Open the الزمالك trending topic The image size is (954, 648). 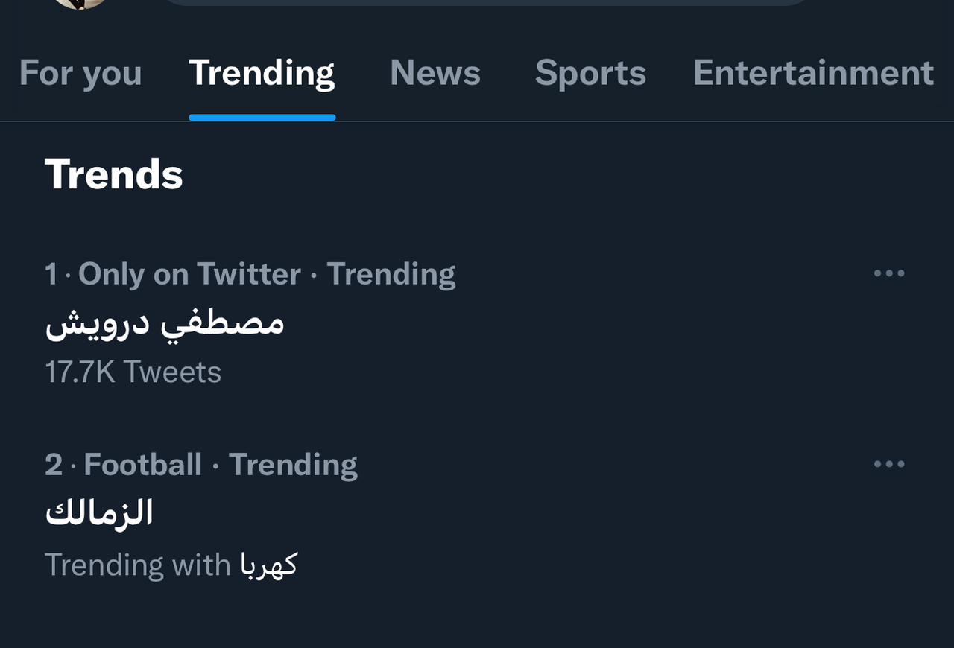tap(99, 514)
